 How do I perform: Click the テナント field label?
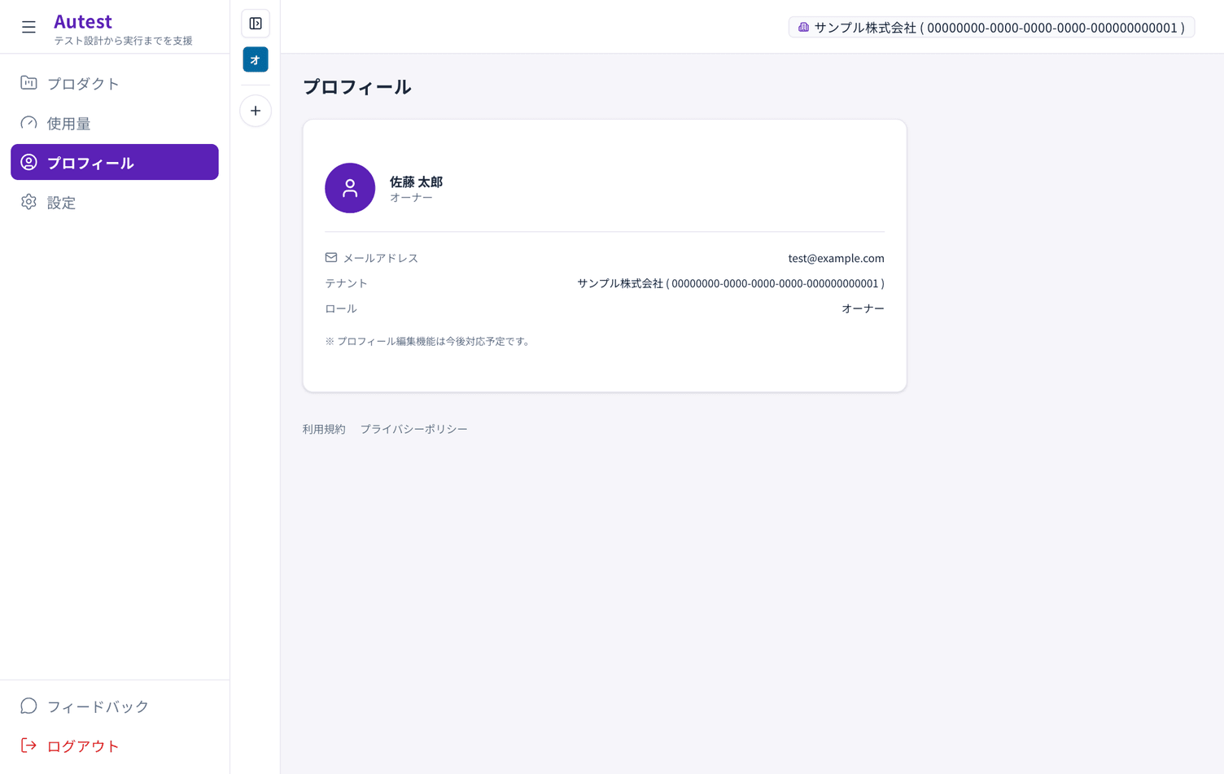click(x=346, y=283)
